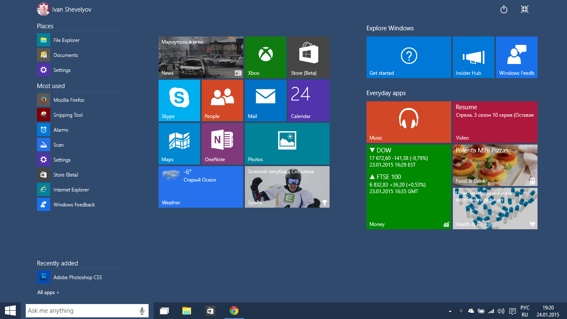Viewport: 567px width, 319px height.
Task: Open the Xbox tile
Action: pos(266,57)
